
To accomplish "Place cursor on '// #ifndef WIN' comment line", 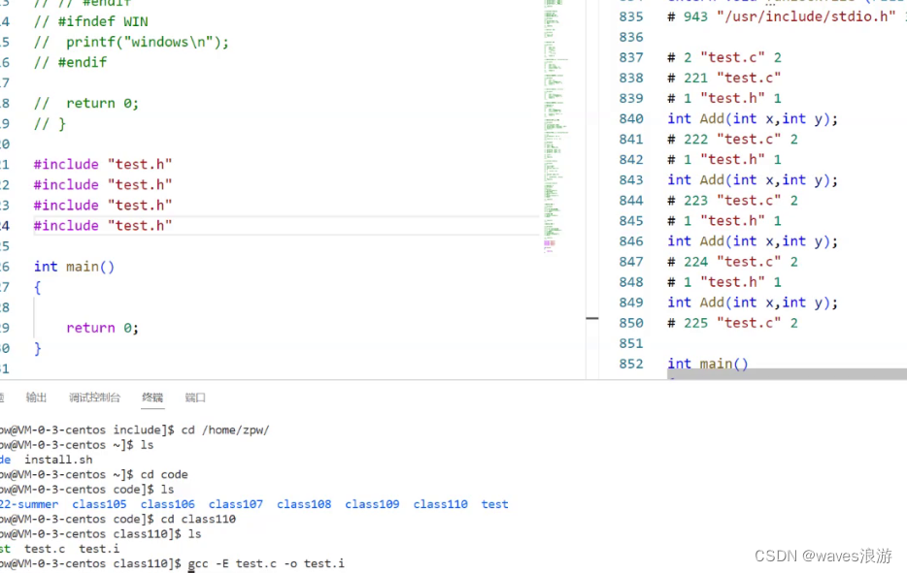I will (91, 22).
